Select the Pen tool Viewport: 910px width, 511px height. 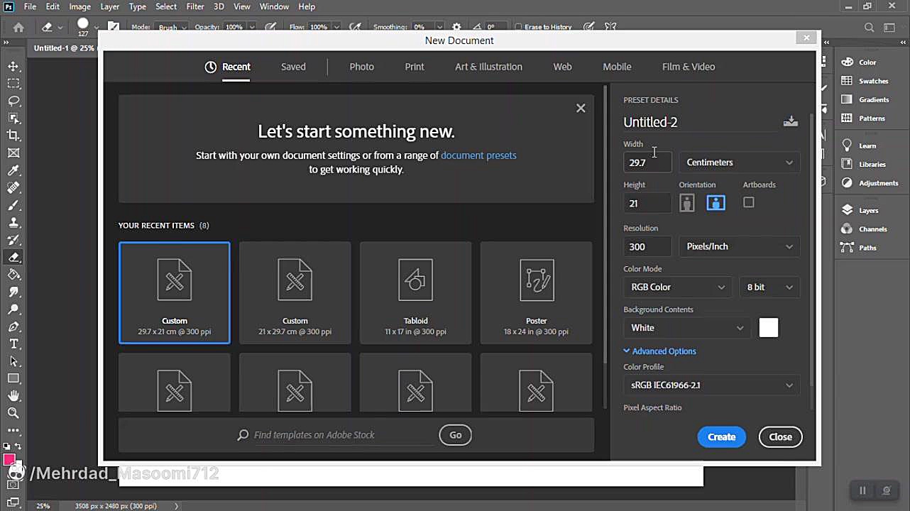pyautogui.click(x=13, y=326)
